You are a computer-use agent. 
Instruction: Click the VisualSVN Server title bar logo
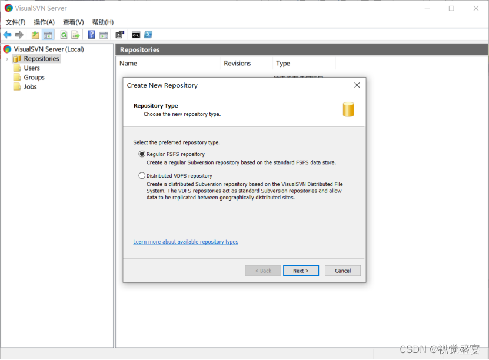click(x=8, y=8)
